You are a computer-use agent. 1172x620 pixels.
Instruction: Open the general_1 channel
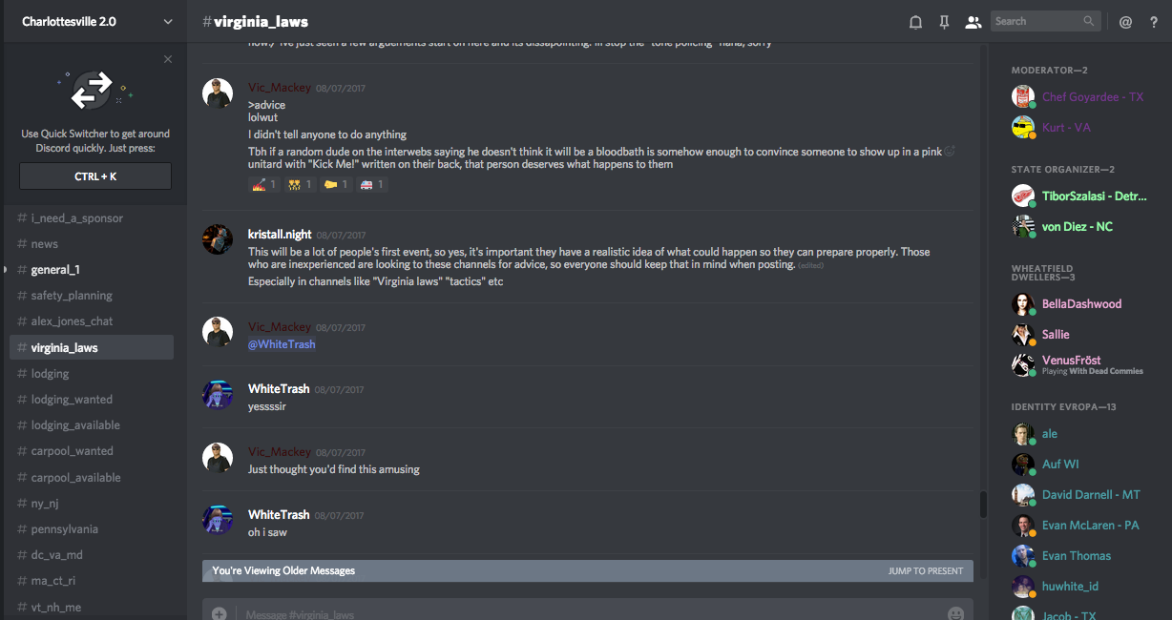pyautogui.click(x=54, y=270)
